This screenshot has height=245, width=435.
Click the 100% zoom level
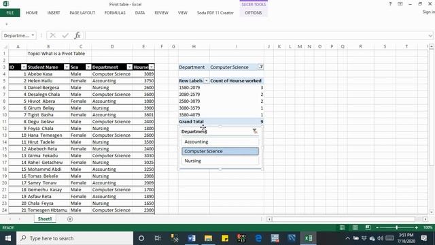tap(428, 227)
